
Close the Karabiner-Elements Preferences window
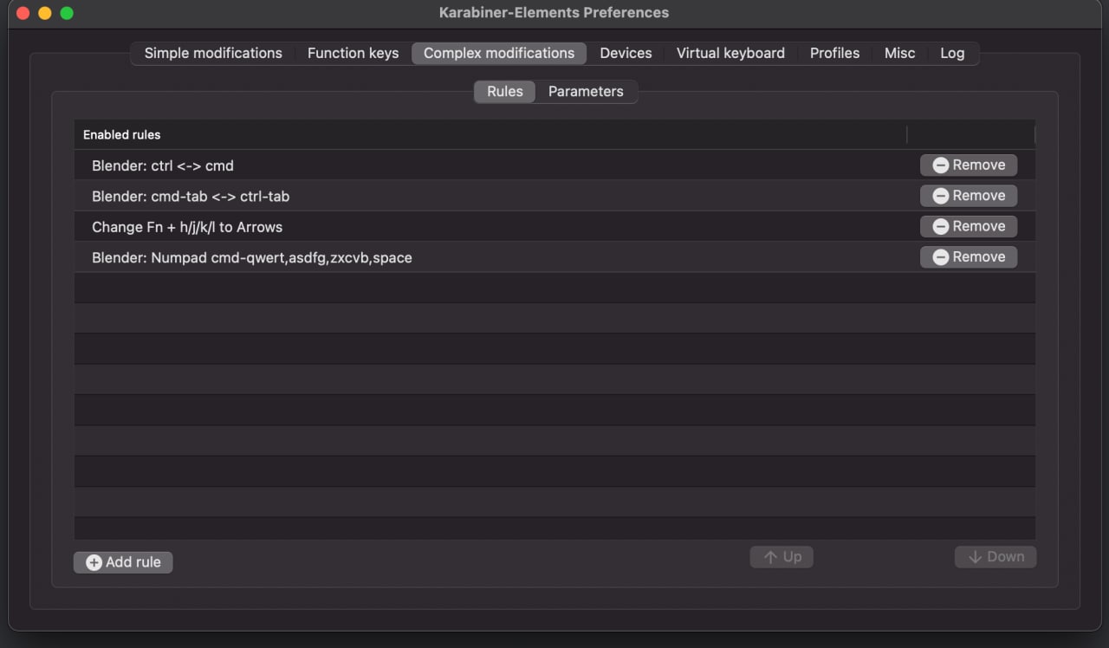[23, 13]
